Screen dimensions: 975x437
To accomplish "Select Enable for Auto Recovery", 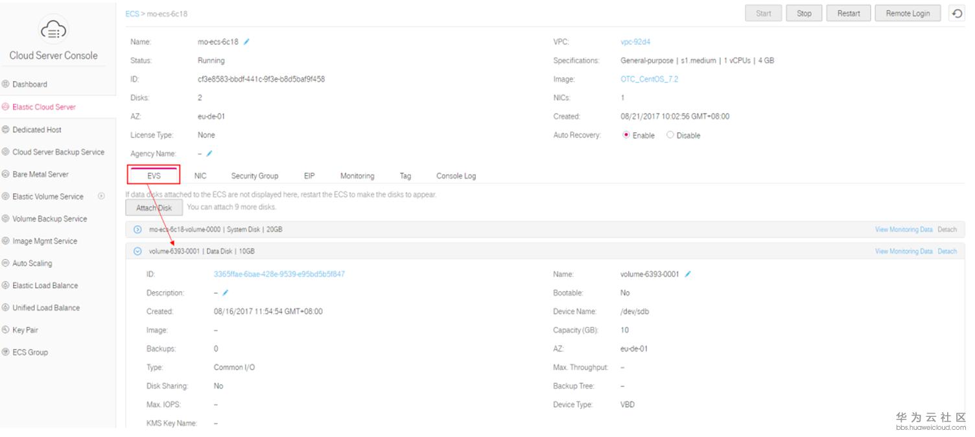I will pos(626,136).
